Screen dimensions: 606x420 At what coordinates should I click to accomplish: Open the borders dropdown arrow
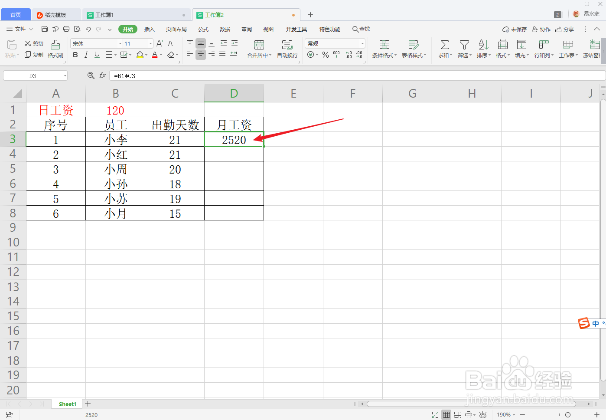[115, 55]
